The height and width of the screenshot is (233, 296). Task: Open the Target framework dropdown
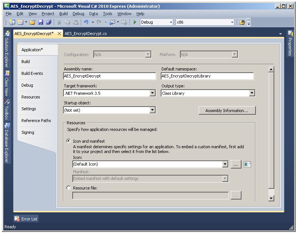[x=109, y=93]
